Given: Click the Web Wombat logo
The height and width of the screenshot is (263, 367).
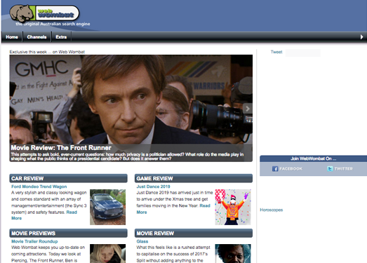Looking at the screenshot, I should point(44,13).
